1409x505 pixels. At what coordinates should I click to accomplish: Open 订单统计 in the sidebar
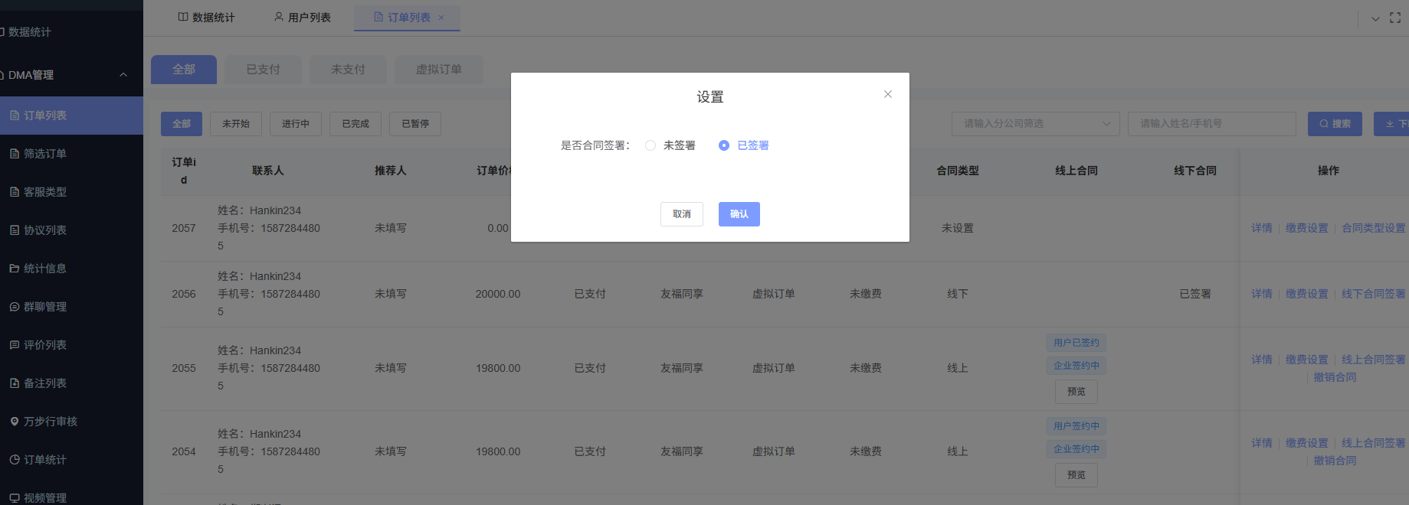pyautogui.click(x=44, y=460)
